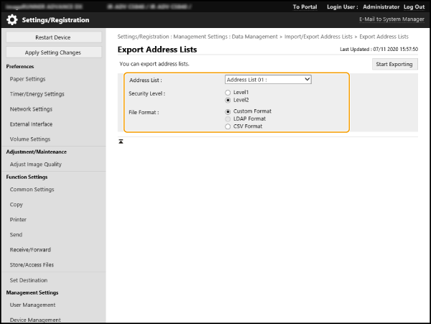
Task: Choose Custom Format file format
Action: (x=228, y=111)
